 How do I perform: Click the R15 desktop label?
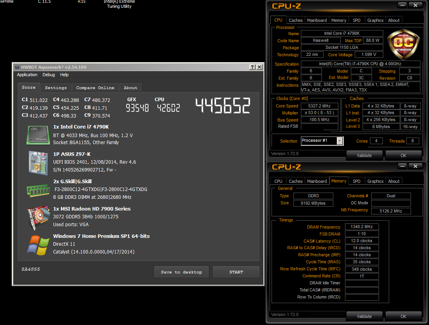(82, 2)
